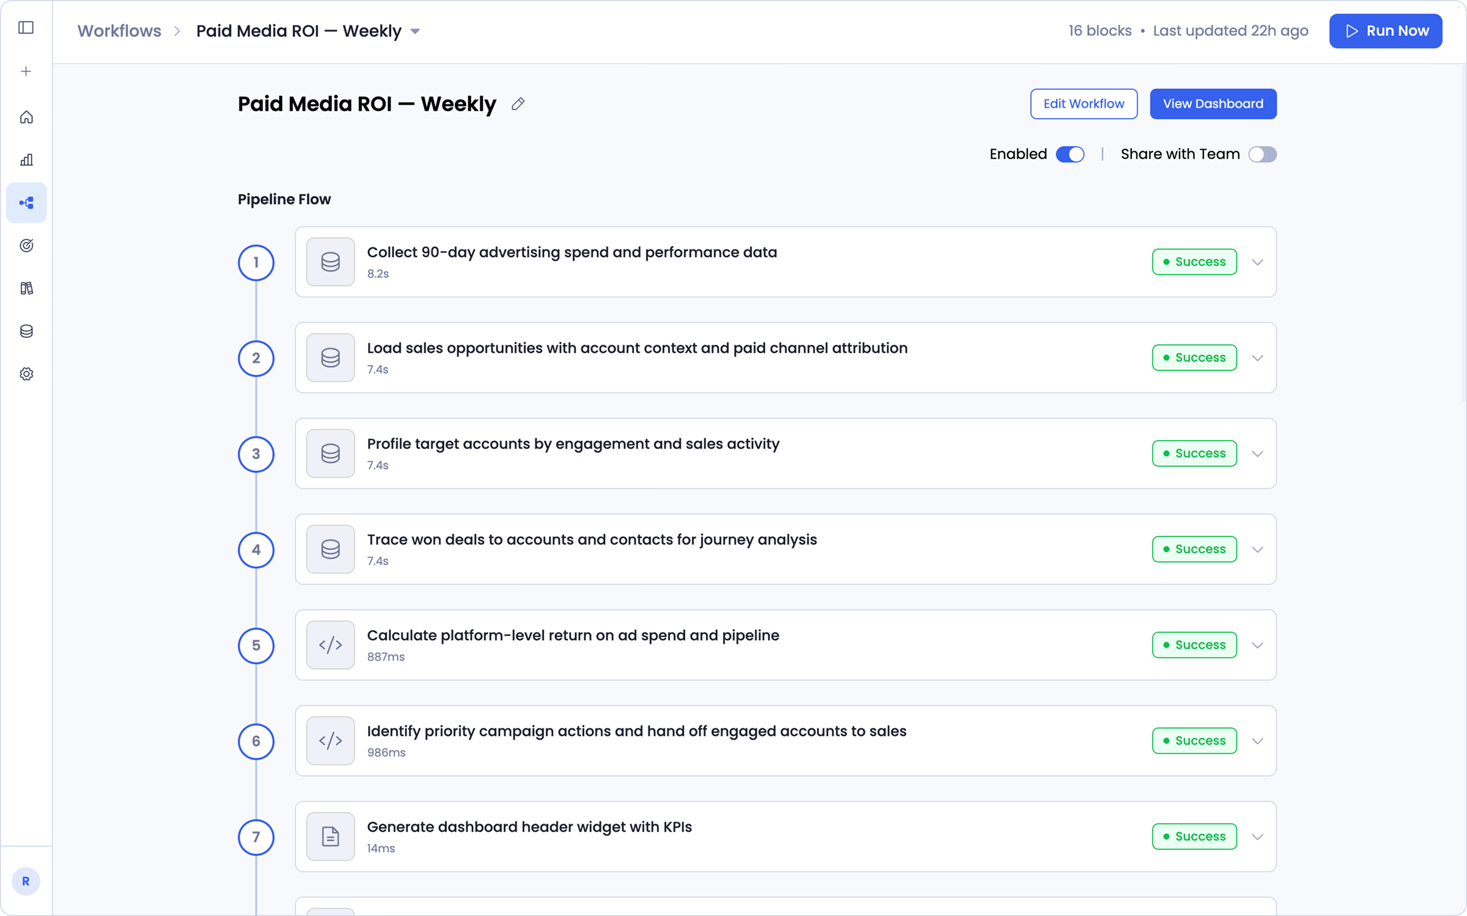Open the Home icon in sidebar
Viewport: 1467px width, 916px height.
click(26, 117)
